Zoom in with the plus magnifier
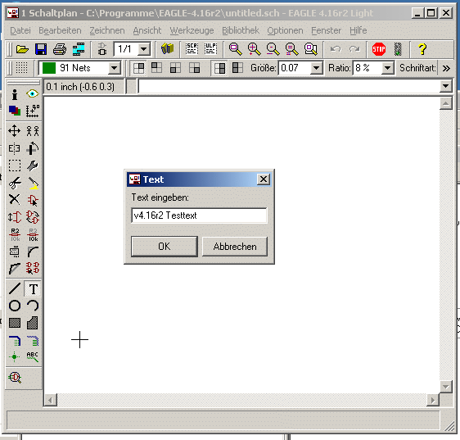 [x=254, y=49]
